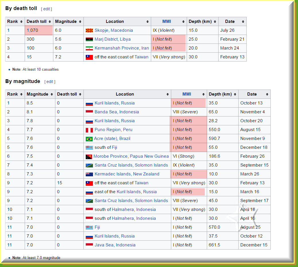
Task: Select the IX (Violent) cell for Skopje
Action: (169, 30)
